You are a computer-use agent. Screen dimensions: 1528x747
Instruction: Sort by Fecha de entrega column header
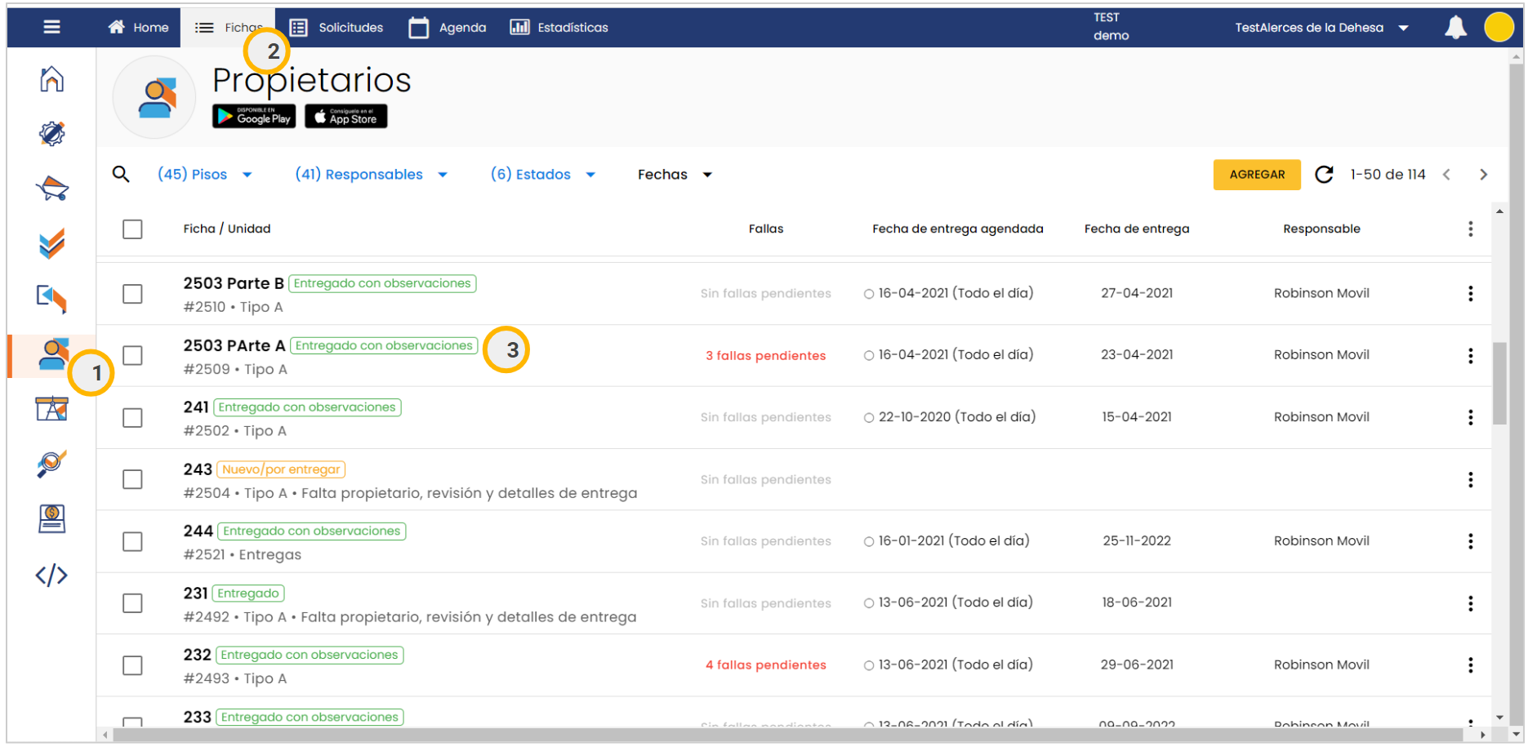1136,229
